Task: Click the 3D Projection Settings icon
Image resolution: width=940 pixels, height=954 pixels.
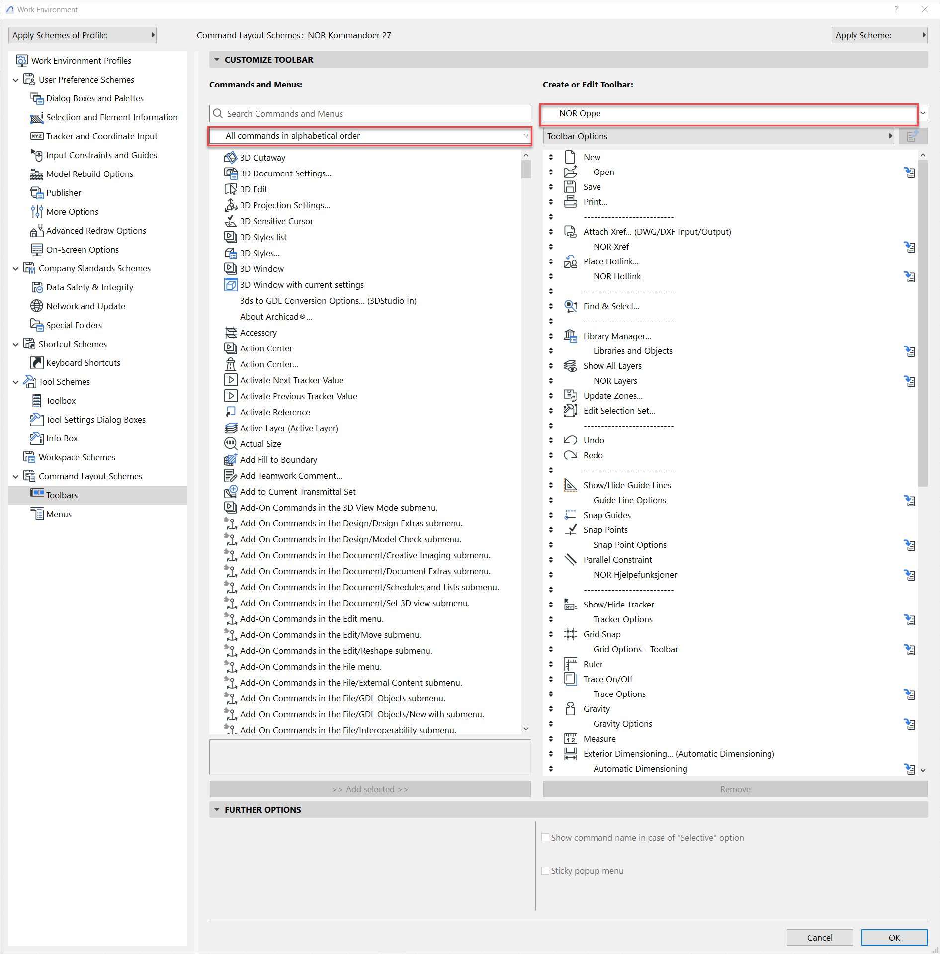Action: click(x=231, y=205)
